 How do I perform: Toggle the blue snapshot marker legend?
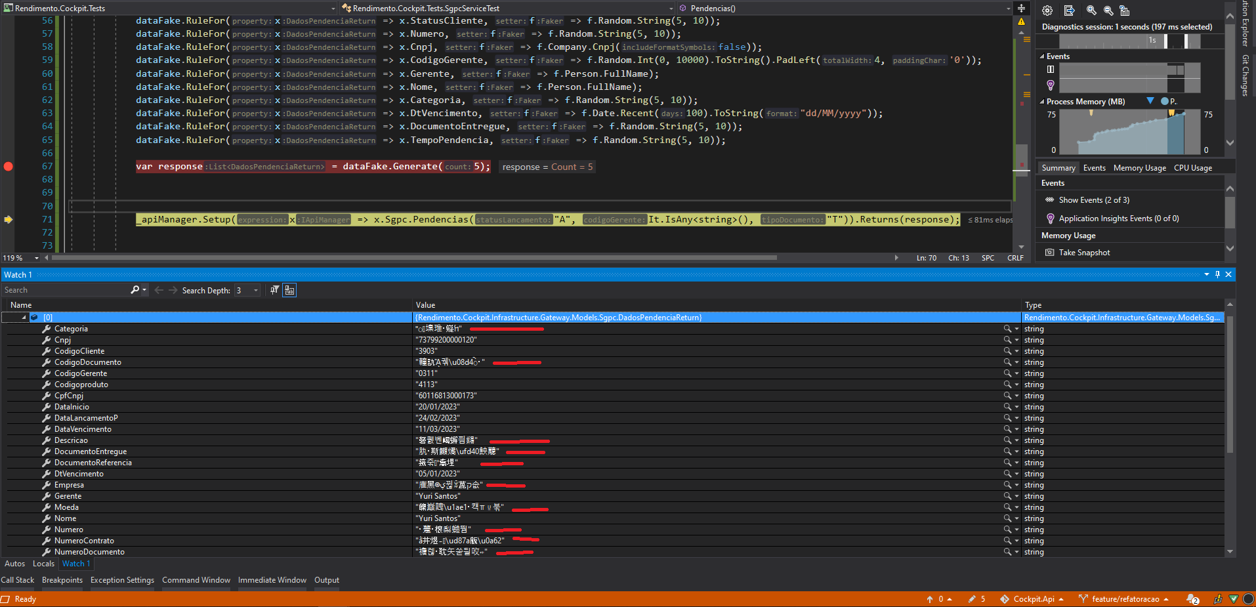tap(1150, 101)
